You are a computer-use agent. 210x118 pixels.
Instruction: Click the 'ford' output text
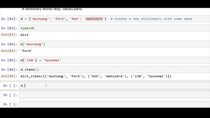(x=26, y=51)
